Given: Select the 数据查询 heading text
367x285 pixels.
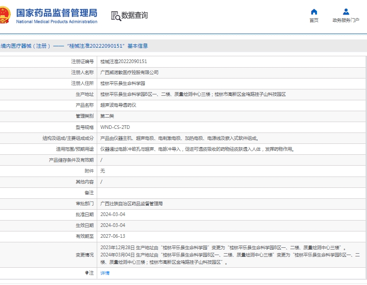Looking at the screenshot, I should [134, 15].
